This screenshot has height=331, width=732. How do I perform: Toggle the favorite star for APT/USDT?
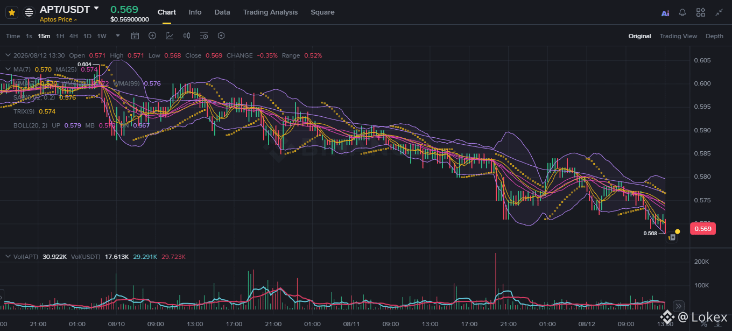[12, 12]
